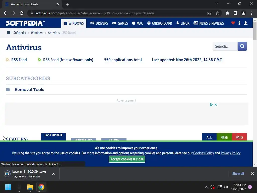Open the Cookies Policy link
257x193 pixels.
pos(204,153)
